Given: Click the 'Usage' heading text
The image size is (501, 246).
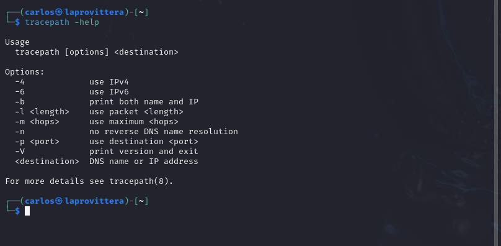Looking at the screenshot, I should (x=17, y=42).
